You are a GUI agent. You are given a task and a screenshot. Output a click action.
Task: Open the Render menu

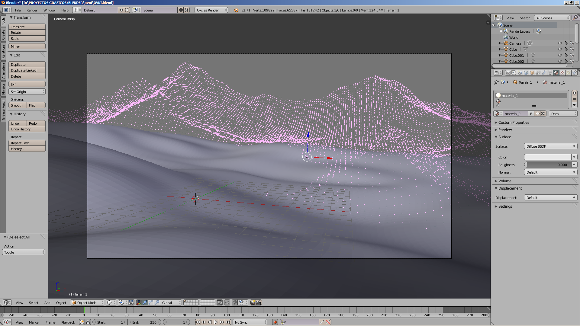[32, 10]
